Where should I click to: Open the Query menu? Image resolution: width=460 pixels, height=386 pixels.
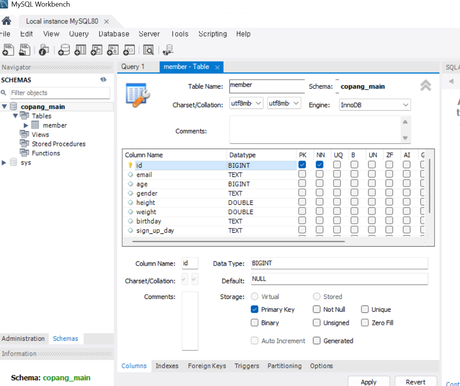[79, 34]
